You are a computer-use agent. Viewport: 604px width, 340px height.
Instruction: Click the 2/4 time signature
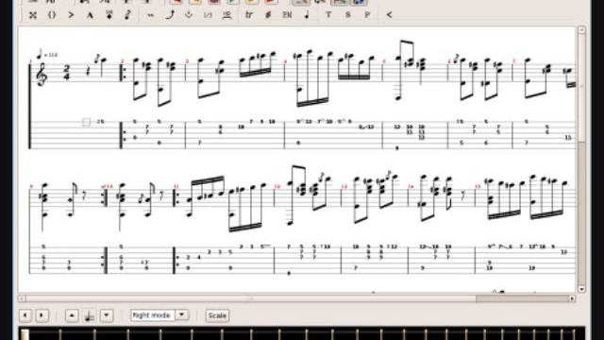pos(67,73)
